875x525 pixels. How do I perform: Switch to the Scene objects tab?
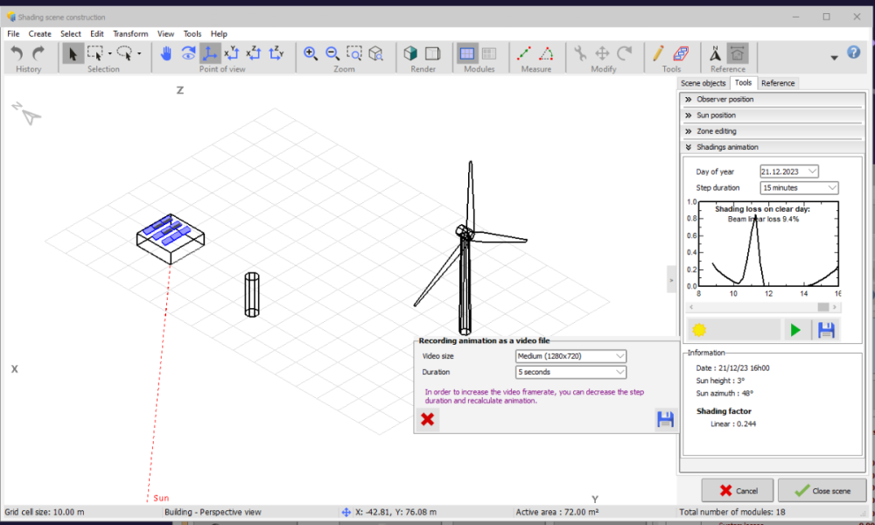[703, 83]
